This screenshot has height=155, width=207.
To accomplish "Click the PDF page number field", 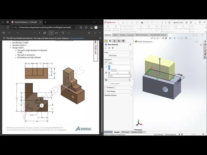I will (x=51, y=33).
